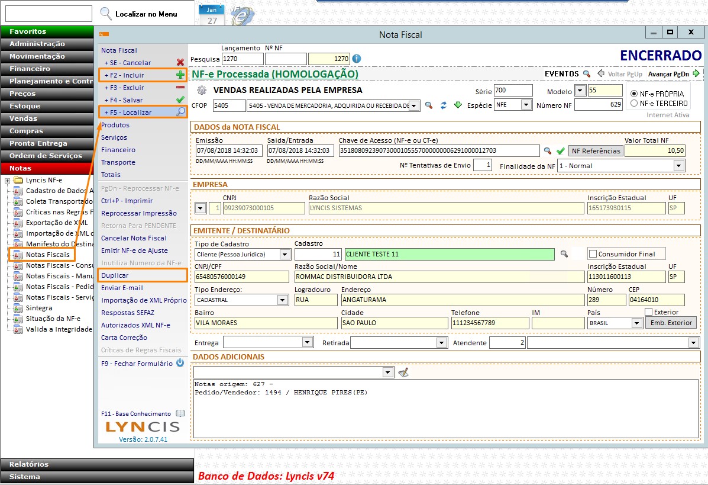Expand the Tipo de Cadastro dropdown
The width and height of the screenshot is (708, 485).
tap(285, 254)
